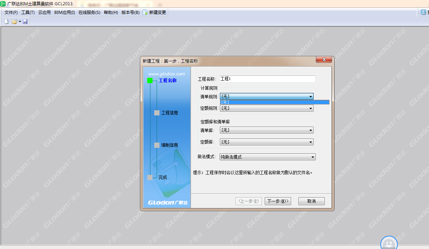Screen dimensions: 429x249
Task: Click the <上一步(P) button
Action: 248,201
